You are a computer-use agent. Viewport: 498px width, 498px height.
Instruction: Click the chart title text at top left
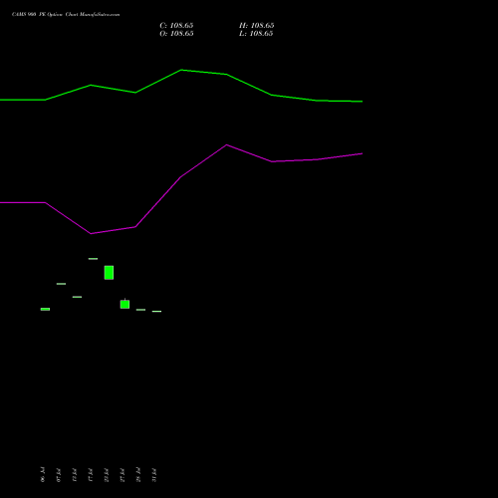pos(66,15)
